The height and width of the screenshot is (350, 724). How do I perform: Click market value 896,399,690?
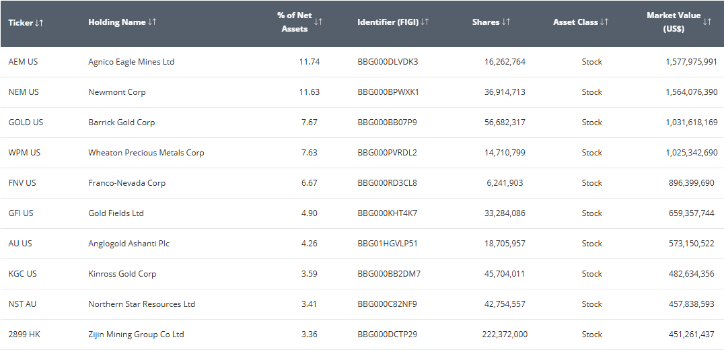coord(691,183)
